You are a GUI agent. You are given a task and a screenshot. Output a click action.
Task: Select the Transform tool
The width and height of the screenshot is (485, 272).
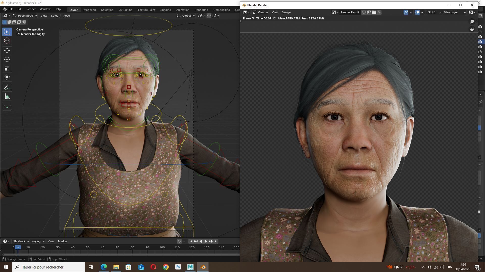pos(7,77)
